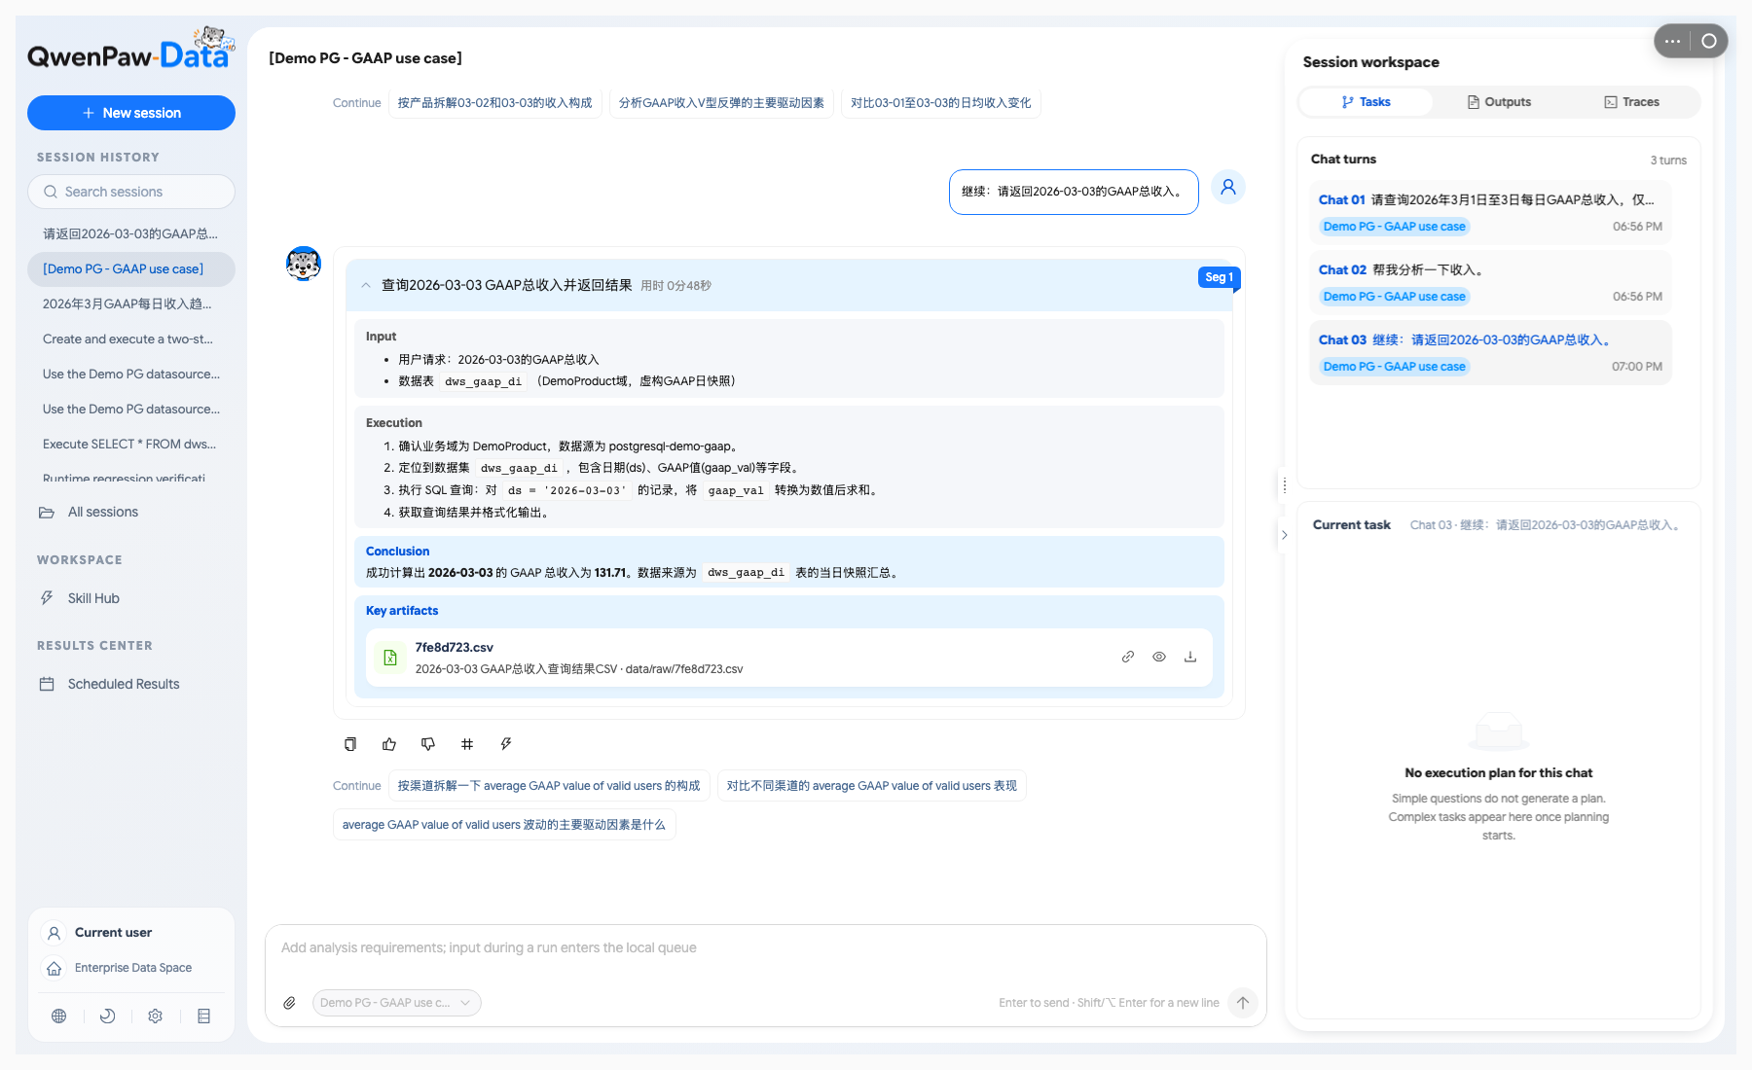Image resolution: width=1752 pixels, height=1070 pixels.
Task: Open language options via the globe icon
Action: point(59,1016)
